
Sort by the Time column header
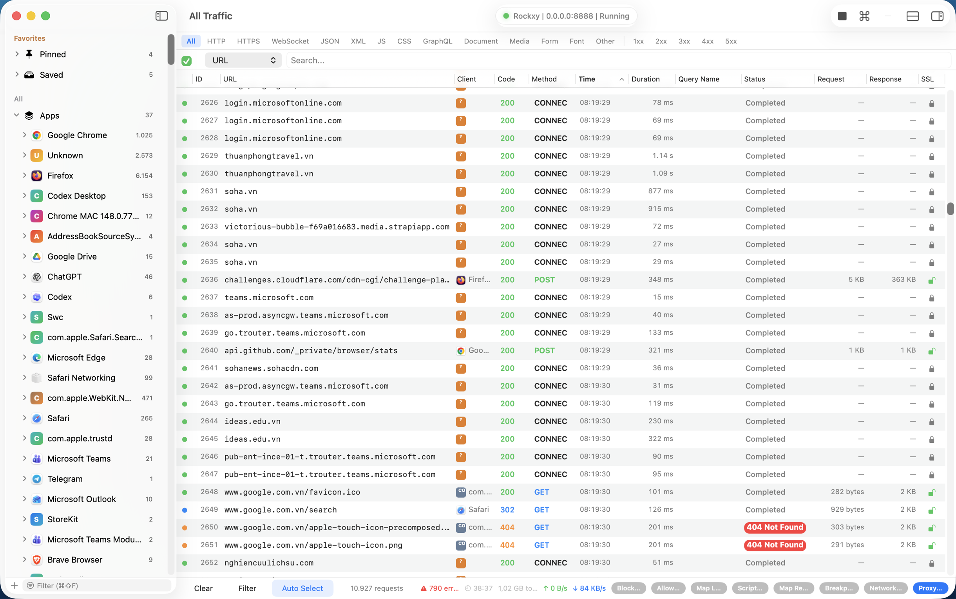point(601,79)
